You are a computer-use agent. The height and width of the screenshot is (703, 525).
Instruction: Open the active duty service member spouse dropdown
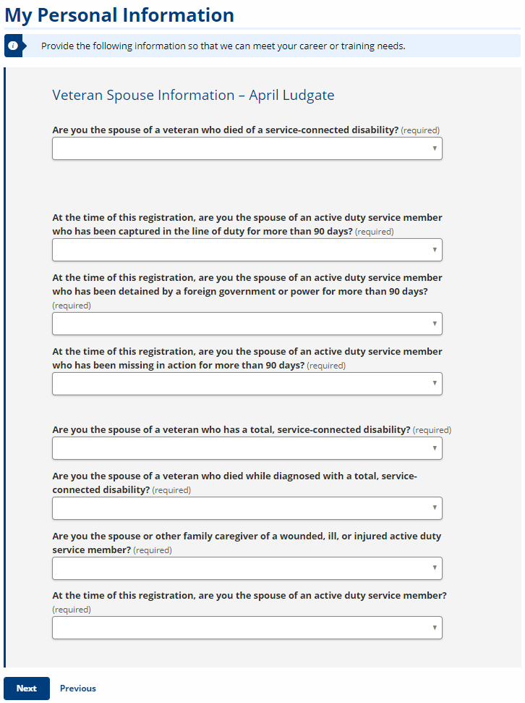[x=247, y=628]
